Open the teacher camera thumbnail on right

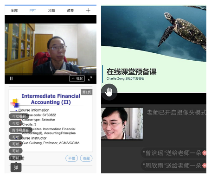tap(122, 123)
